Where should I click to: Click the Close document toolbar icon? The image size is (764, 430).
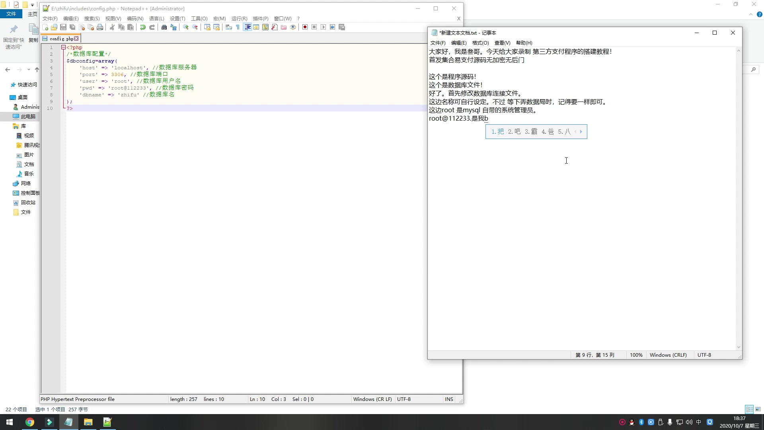tap(82, 27)
